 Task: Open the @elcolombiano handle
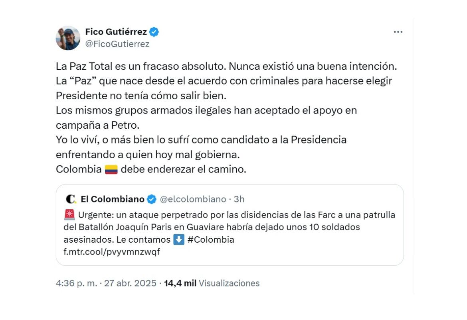click(193, 199)
